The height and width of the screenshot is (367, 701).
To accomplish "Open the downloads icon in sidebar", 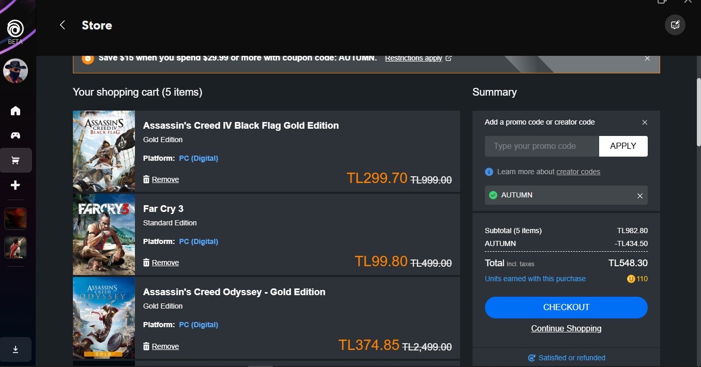I will pyautogui.click(x=16, y=350).
